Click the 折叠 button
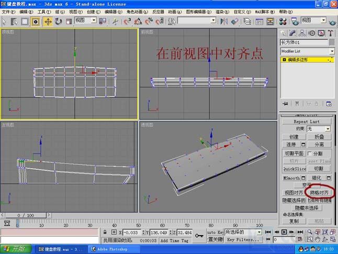Image resolution: width=338 pixels, height=254 pixels. [319, 137]
